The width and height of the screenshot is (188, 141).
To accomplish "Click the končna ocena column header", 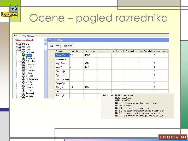I will pos(160,51).
